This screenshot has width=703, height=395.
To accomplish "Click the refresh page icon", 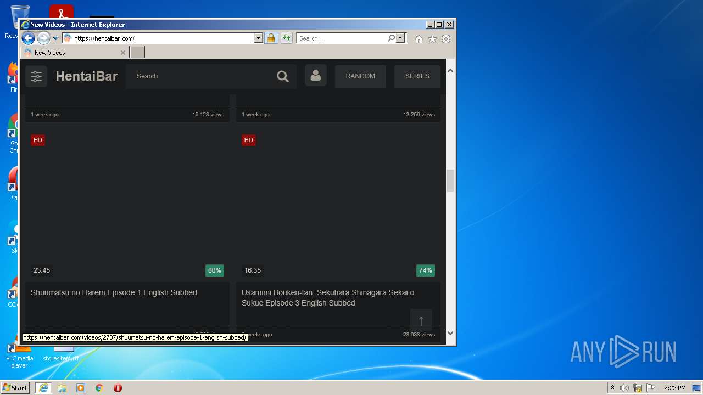I will click(286, 38).
